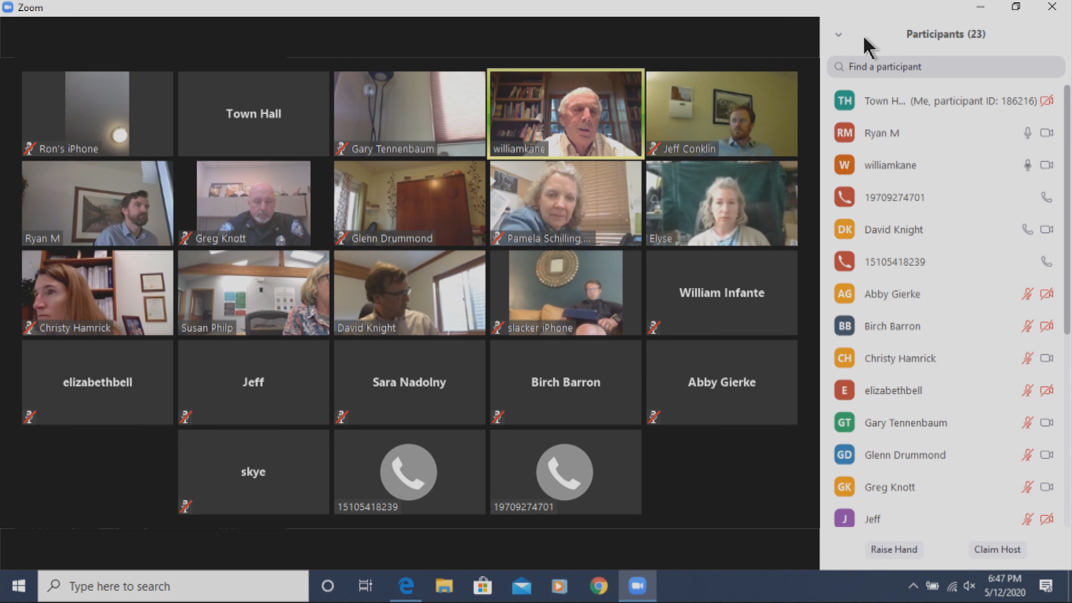Click Birch Barron's muted microphone icon

click(1027, 326)
